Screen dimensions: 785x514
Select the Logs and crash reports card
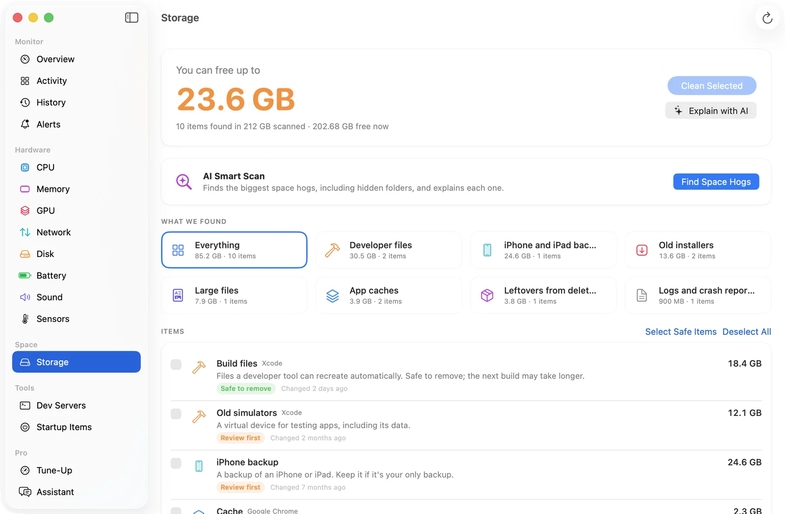[x=698, y=295]
